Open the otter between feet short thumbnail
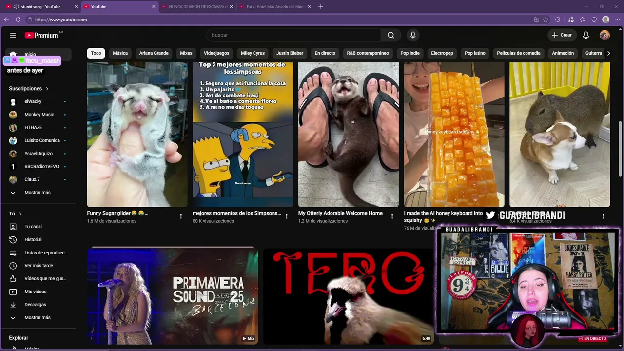The width and height of the screenshot is (624, 351). [x=349, y=135]
